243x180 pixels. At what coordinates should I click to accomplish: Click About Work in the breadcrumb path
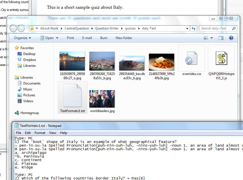(x=49, y=28)
